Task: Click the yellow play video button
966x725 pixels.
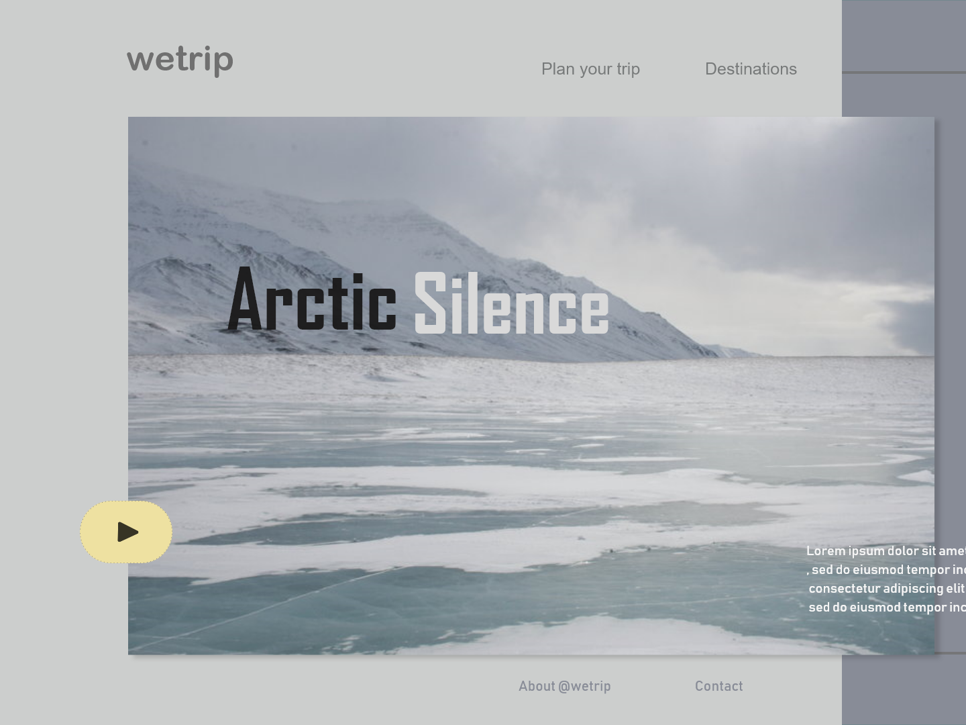Action: coord(126,532)
